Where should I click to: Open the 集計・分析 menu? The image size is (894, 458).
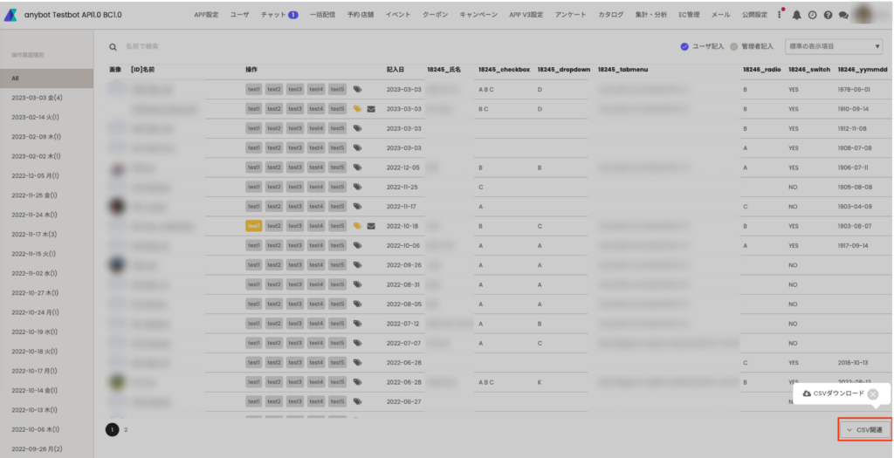tap(652, 15)
